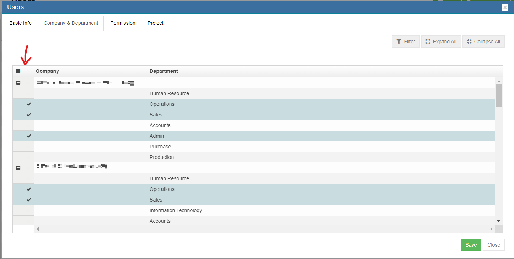
Task: Sort by the Department column header
Action: tap(164, 71)
